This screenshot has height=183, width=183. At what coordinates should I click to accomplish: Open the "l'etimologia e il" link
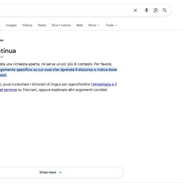(x=104, y=84)
